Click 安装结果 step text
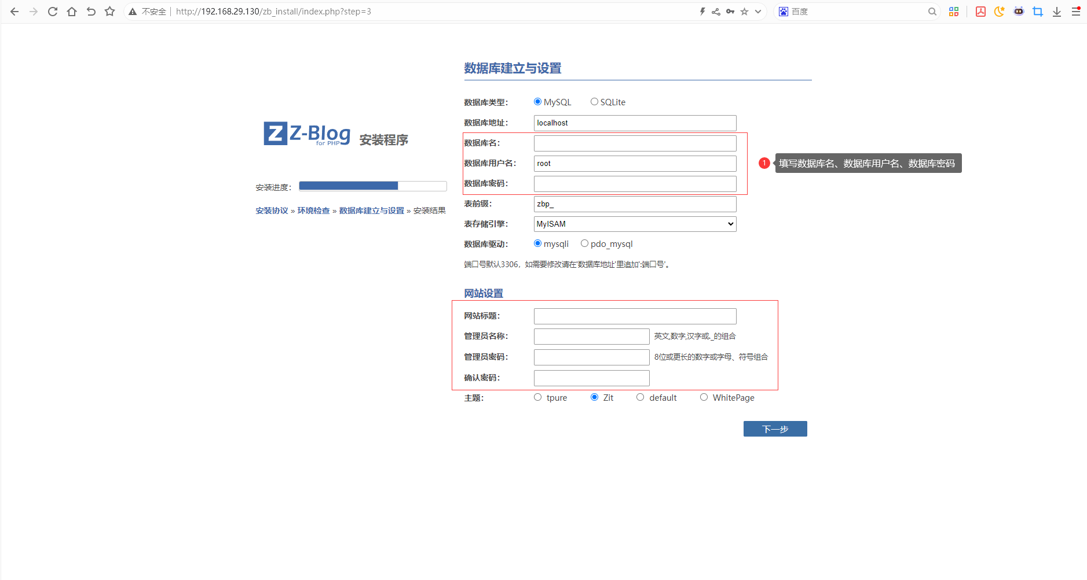Viewport: 1087px width, 580px height. coord(430,210)
